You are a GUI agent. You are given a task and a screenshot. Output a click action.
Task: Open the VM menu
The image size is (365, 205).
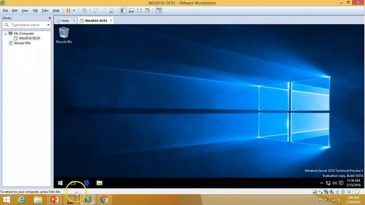(x=35, y=11)
